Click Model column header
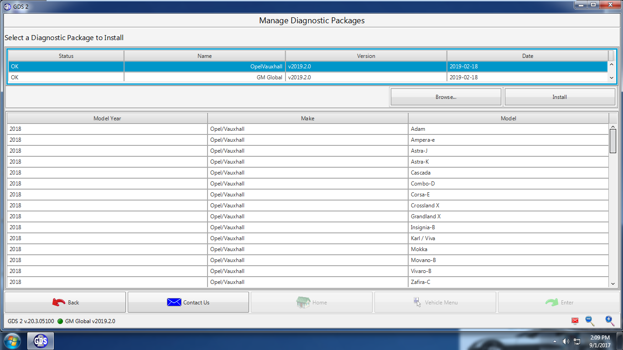The width and height of the screenshot is (623, 350). [509, 118]
